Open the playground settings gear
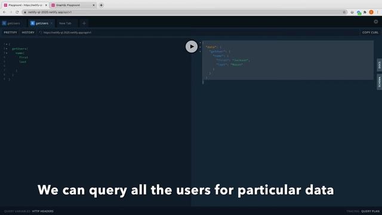Image resolution: width=382 pixels, height=215 pixels. (375, 21)
